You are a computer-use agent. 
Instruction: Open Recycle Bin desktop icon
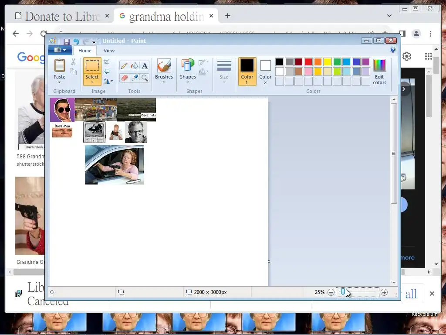[424, 314]
